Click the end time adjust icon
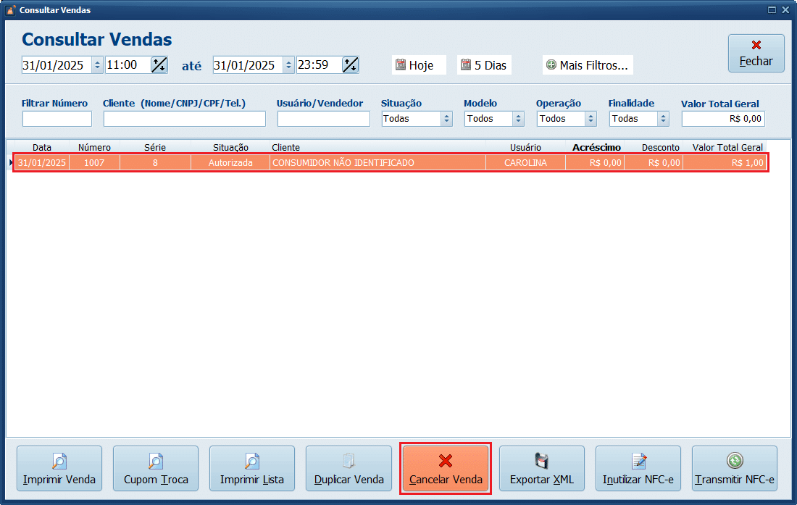 pyautogui.click(x=351, y=65)
